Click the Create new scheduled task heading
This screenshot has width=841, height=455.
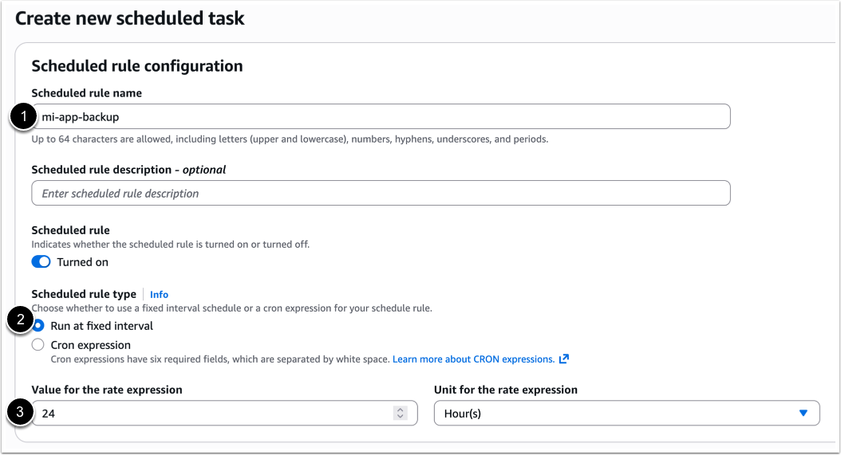tap(130, 18)
